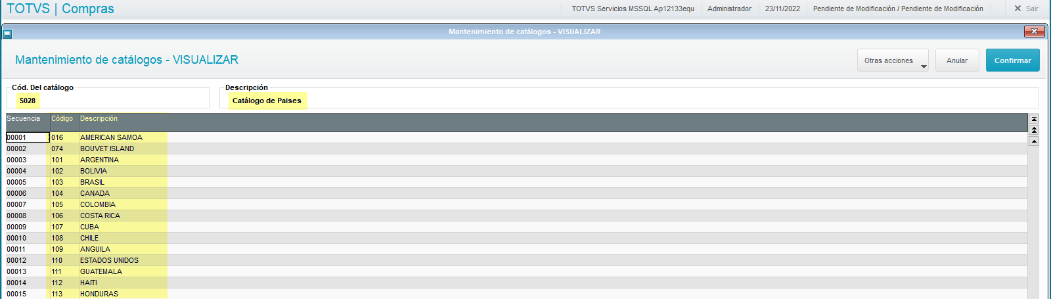Select the ARGENTINA row

click(x=100, y=160)
